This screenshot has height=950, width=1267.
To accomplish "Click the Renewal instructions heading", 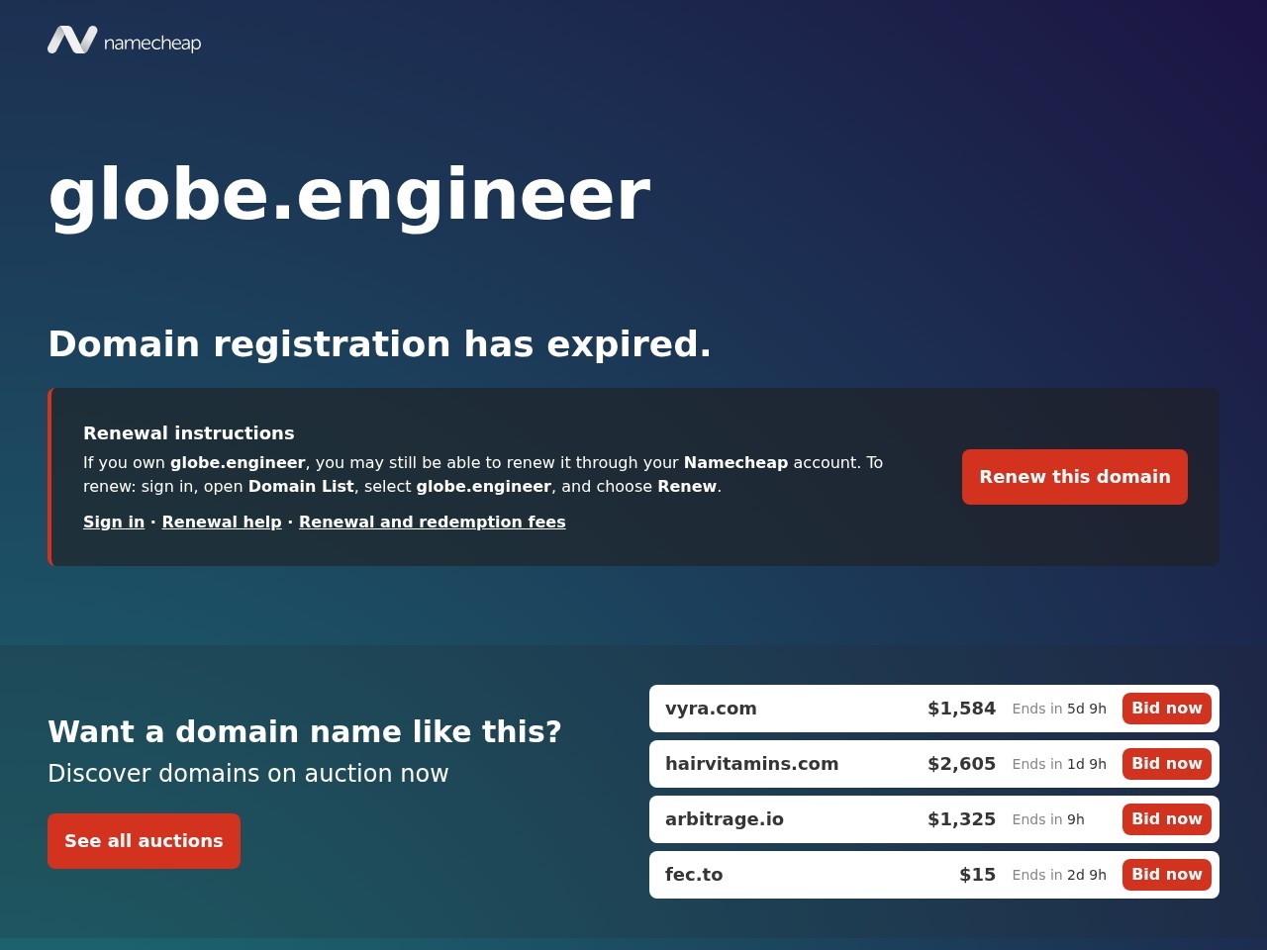I will coord(189,432).
